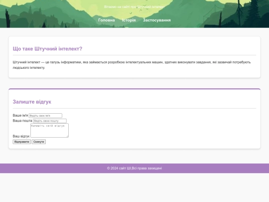269x202 pixels.
Task: Click the Ваш відгук textarea
Action: coord(50,130)
